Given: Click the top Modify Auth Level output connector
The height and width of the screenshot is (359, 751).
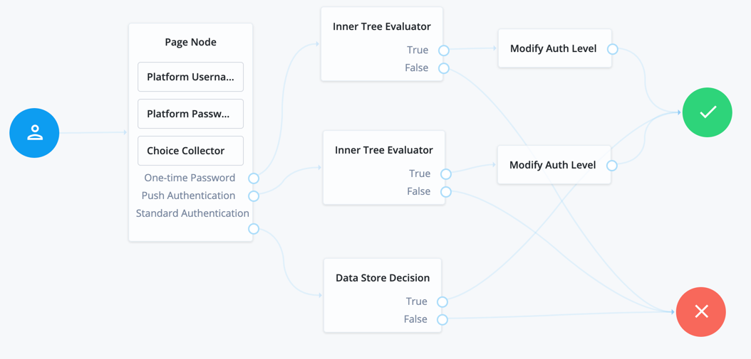Looking at the screenshot, I should pyautogui.click(x=613, y=49).
